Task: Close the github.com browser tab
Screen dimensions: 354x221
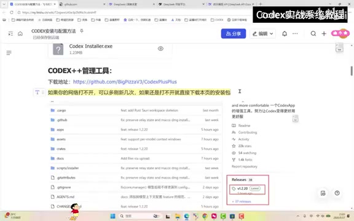Action: click(104, 4)
